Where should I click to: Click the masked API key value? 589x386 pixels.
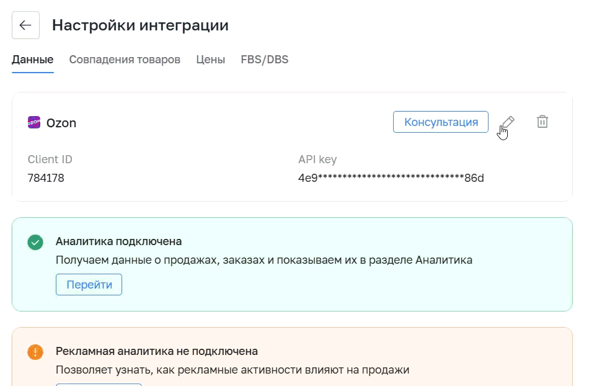(x=391, y=177)
